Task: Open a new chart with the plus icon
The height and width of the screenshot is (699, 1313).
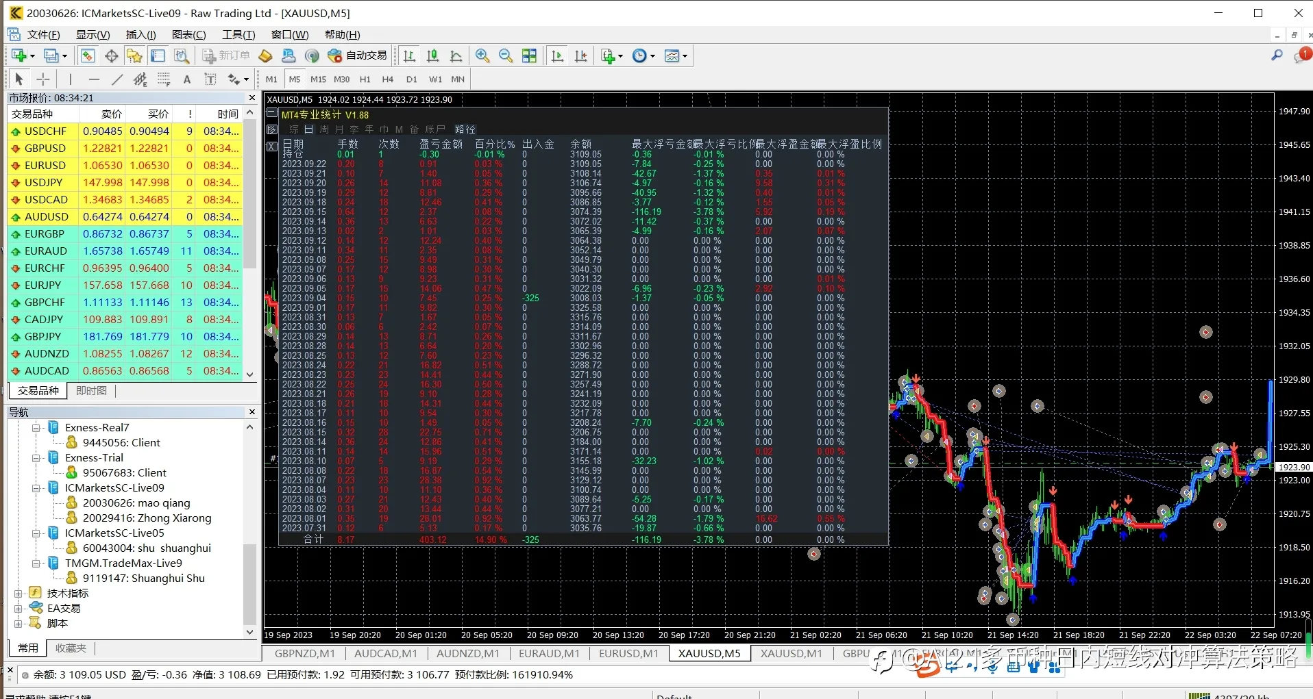Action: pos(19,55)
